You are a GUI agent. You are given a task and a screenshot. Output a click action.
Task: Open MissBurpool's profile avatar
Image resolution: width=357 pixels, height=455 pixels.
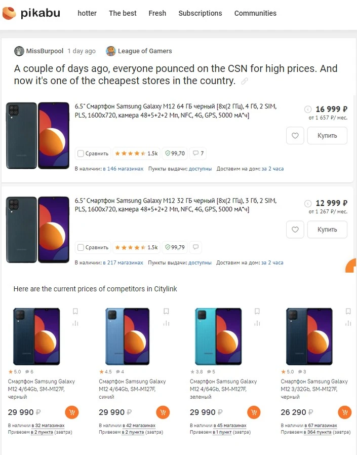tap(19, 51)
